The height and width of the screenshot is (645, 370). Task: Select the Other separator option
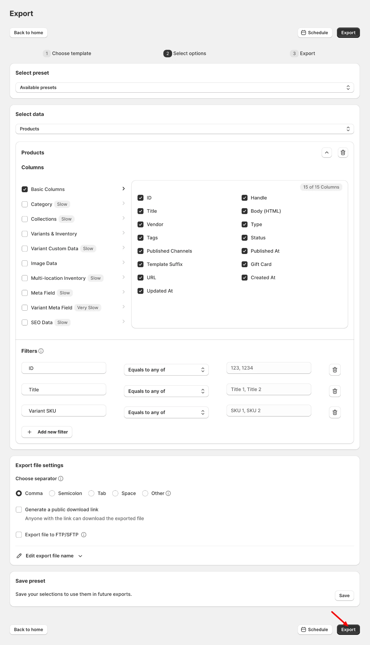point(145,493)
